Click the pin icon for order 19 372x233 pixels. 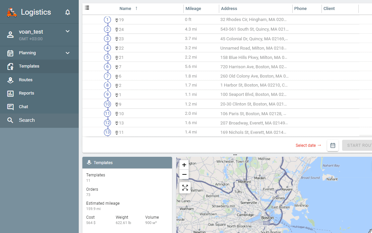tap(117, 20)
